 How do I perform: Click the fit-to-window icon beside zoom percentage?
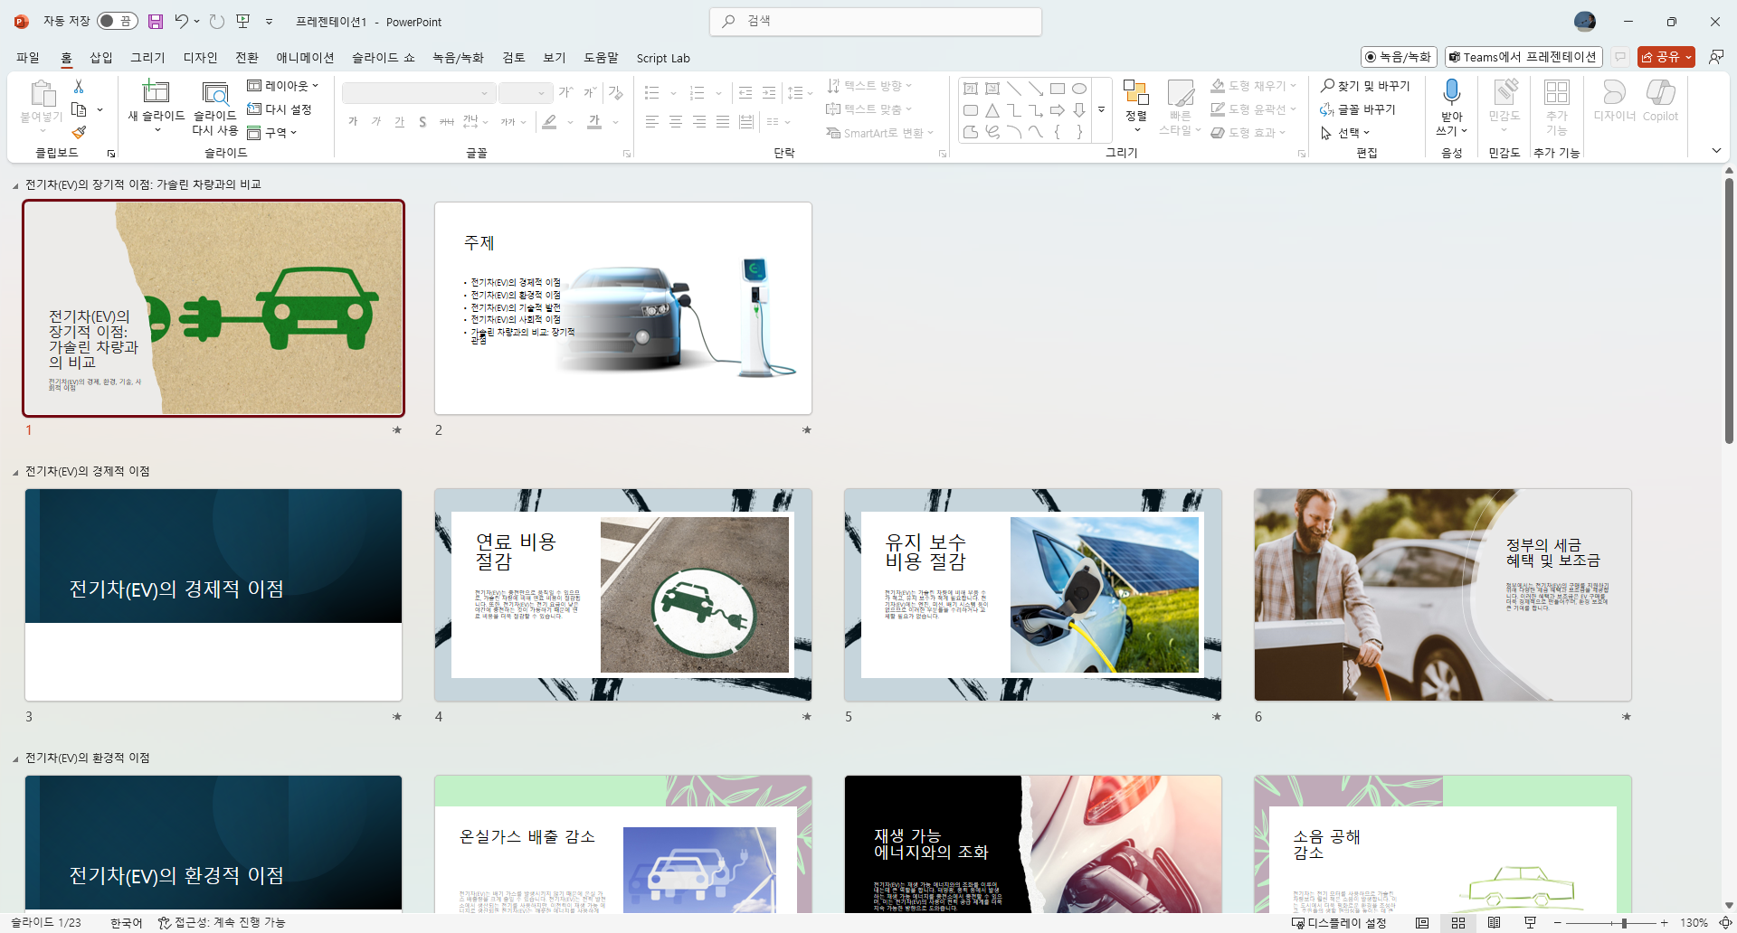coord(1725,923)
